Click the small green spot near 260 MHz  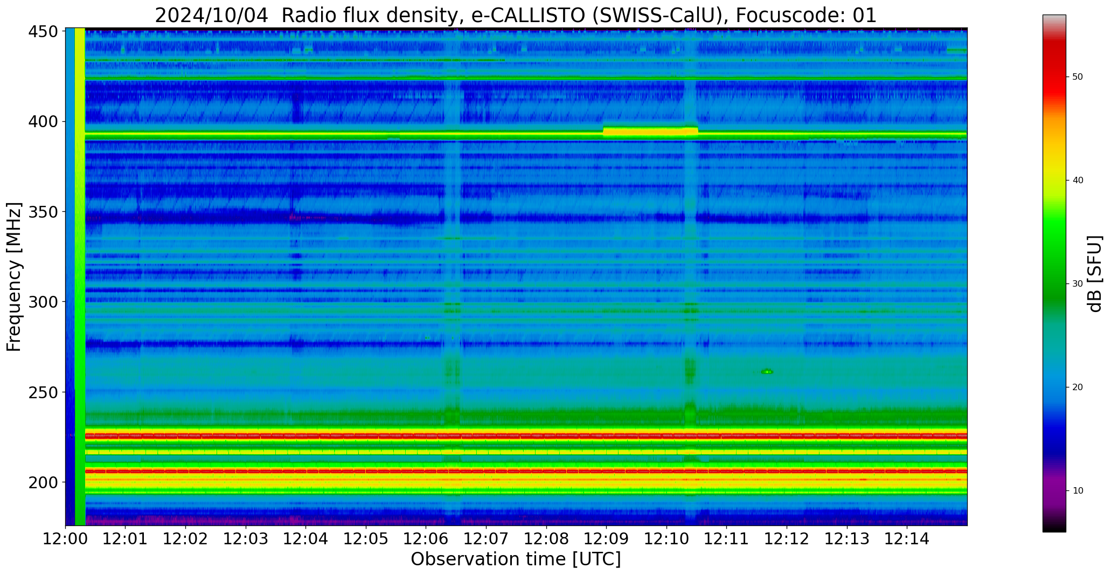tap(767, 371)
